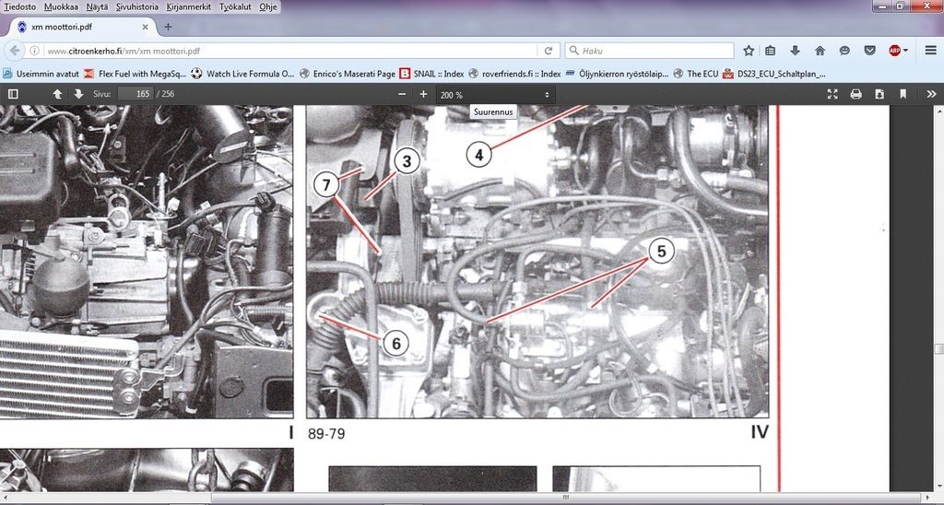Viewport: 944px width, 505px height.
Task: Open the Ohje menu
Action: click(268, 6)
